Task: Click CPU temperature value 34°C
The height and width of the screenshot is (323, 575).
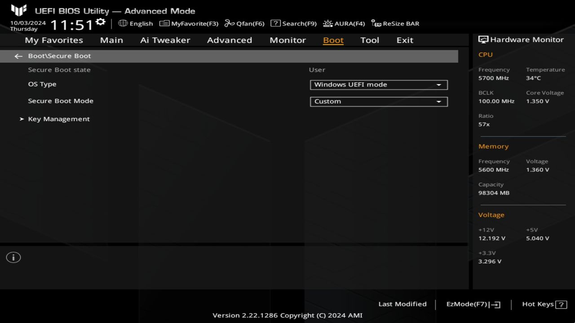Action: [533, 78]
